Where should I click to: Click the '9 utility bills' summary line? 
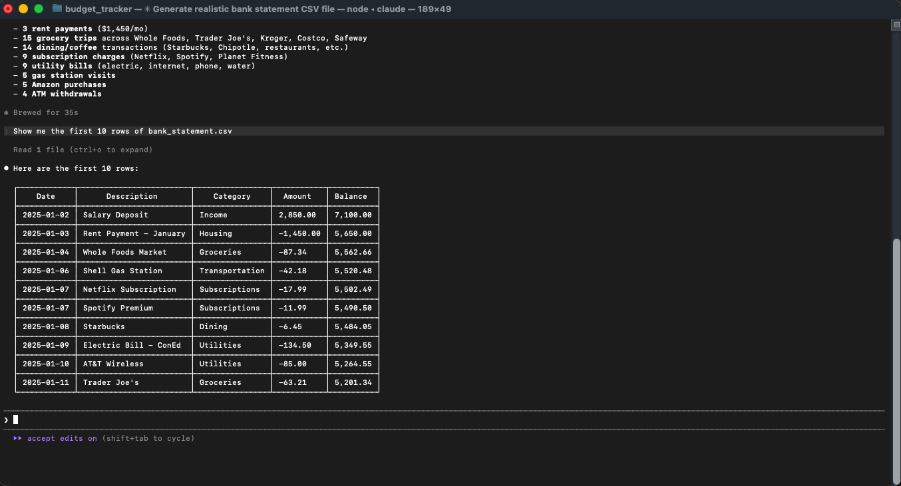134,66
